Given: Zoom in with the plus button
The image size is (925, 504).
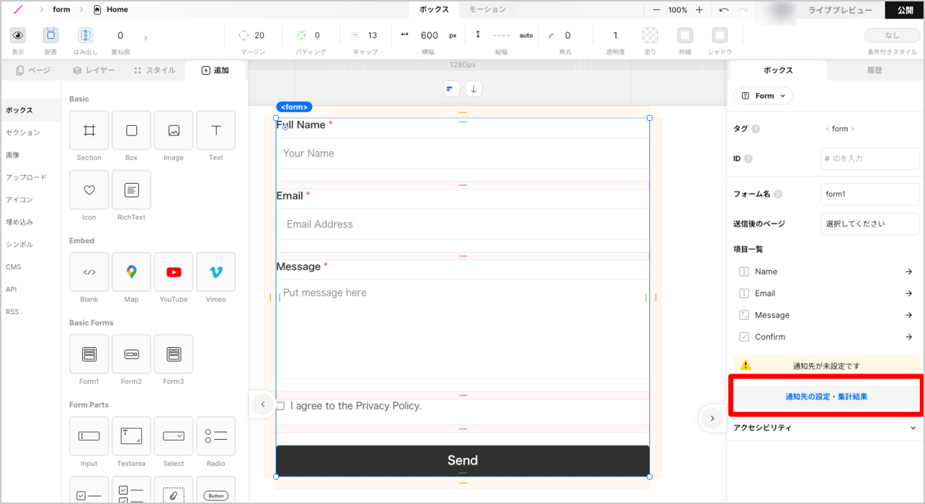Looking at the screenshot, I should click(699, 10).
